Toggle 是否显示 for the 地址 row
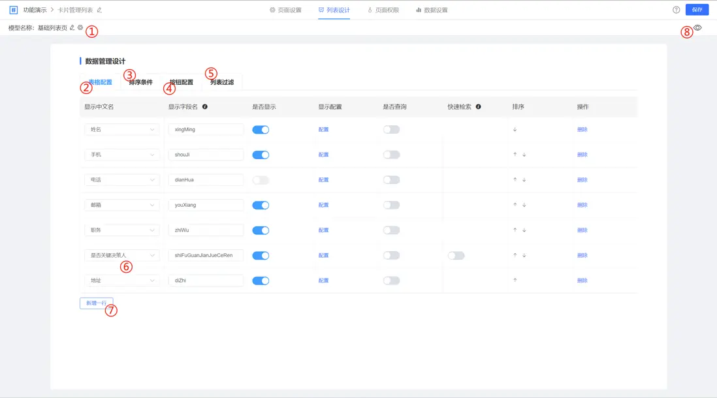This screenshot has width=717, height=398. click(x=261, y=281)
